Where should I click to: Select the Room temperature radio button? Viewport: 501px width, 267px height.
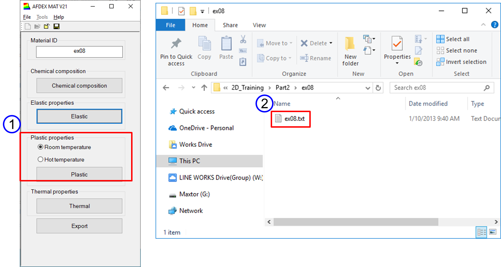coord(40,147)
